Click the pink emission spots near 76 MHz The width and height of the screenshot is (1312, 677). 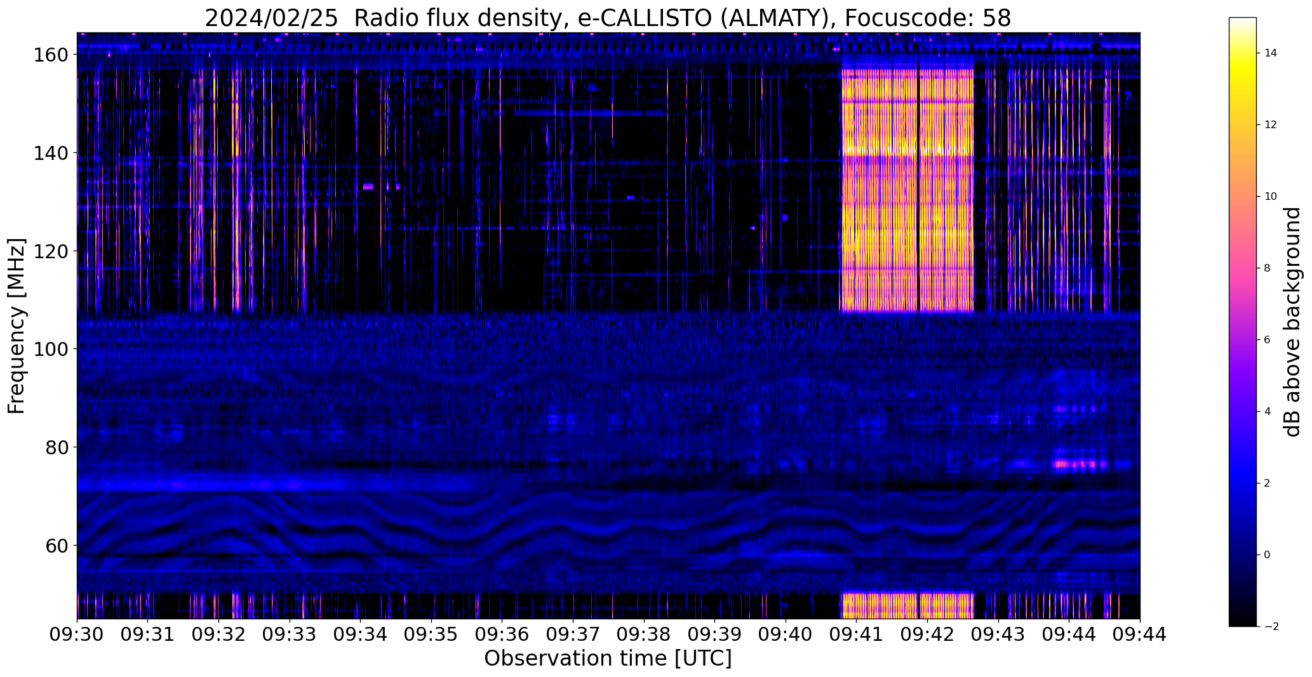point(1080,464)
